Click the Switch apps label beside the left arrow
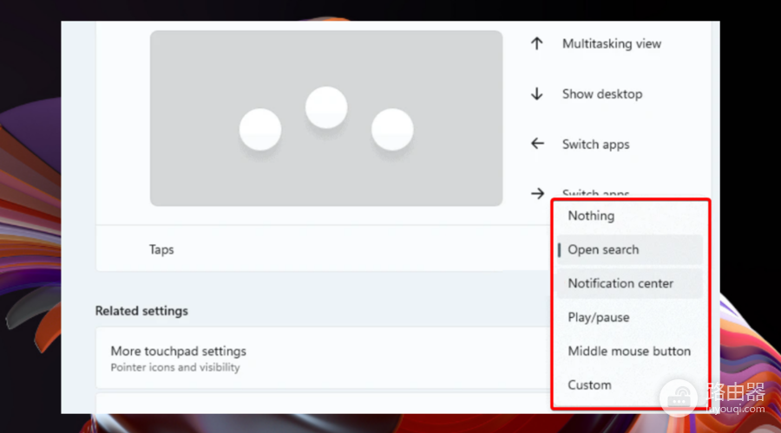The image size is (781, 433). pyautogui.click(x=595, y=145)
